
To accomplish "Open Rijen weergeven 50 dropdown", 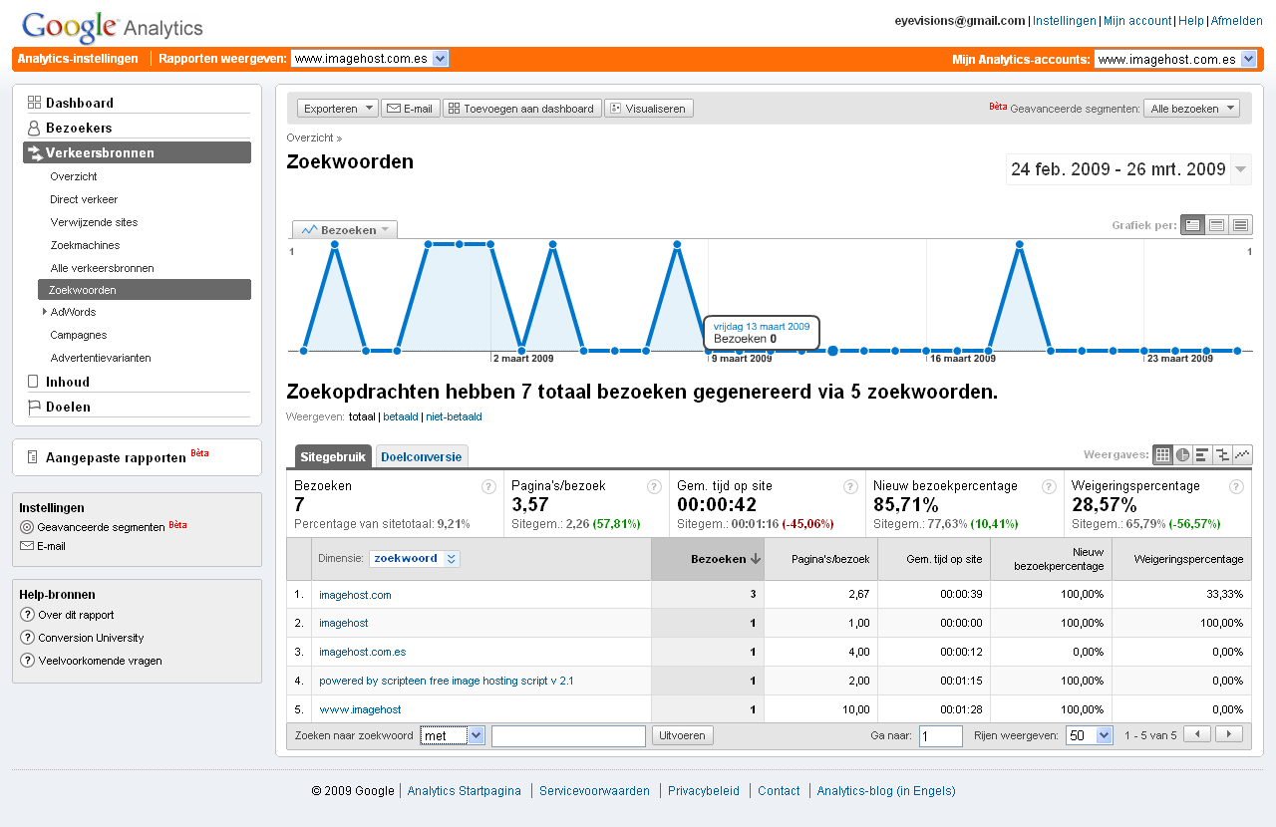I will (x=1090, y=735).
